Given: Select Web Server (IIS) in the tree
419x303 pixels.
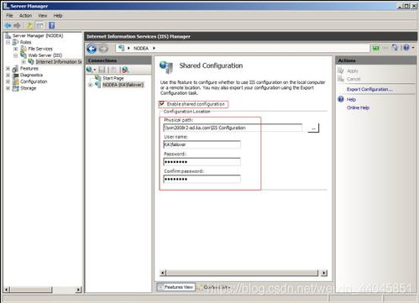Looking at the screenshot, I should tap(45, 55).
